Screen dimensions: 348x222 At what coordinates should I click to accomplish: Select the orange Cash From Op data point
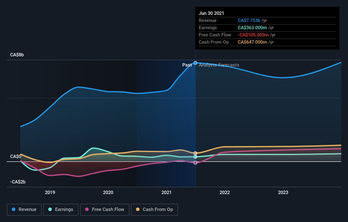click(x=195, y=153)
